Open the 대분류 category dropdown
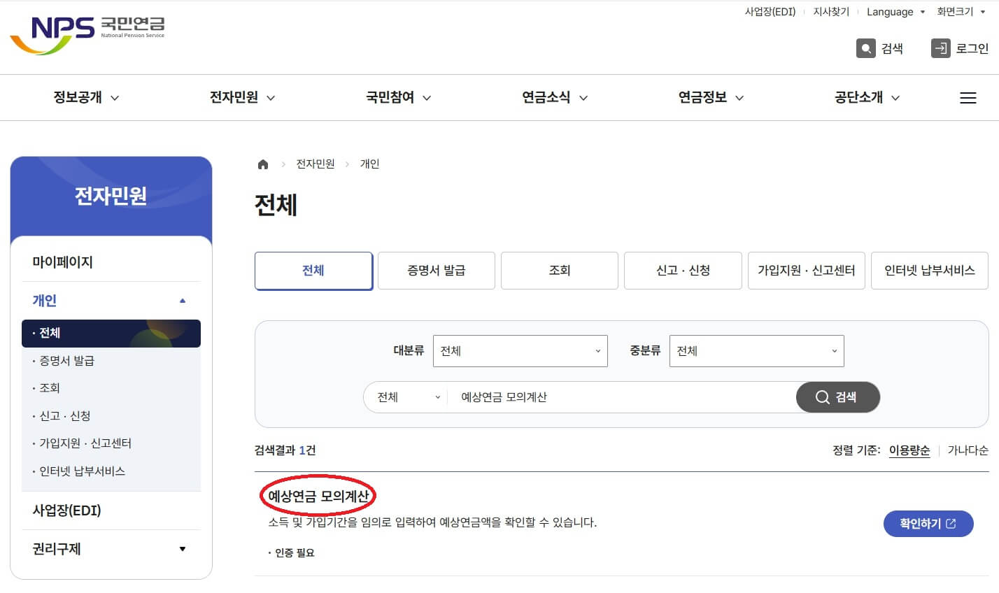Viewport: 999px width, 593px height. (x=520, y=351)
